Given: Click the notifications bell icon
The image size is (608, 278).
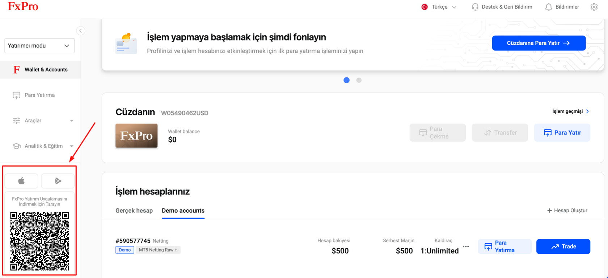Looking at the screenshot, I should (549, 7).
